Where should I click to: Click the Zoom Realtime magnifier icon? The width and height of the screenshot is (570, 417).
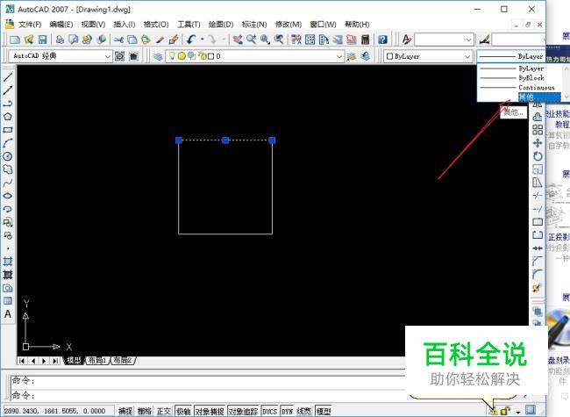pos(251,40)
